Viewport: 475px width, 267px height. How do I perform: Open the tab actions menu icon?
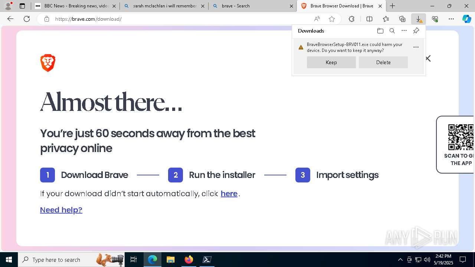(x=22, y=6)
